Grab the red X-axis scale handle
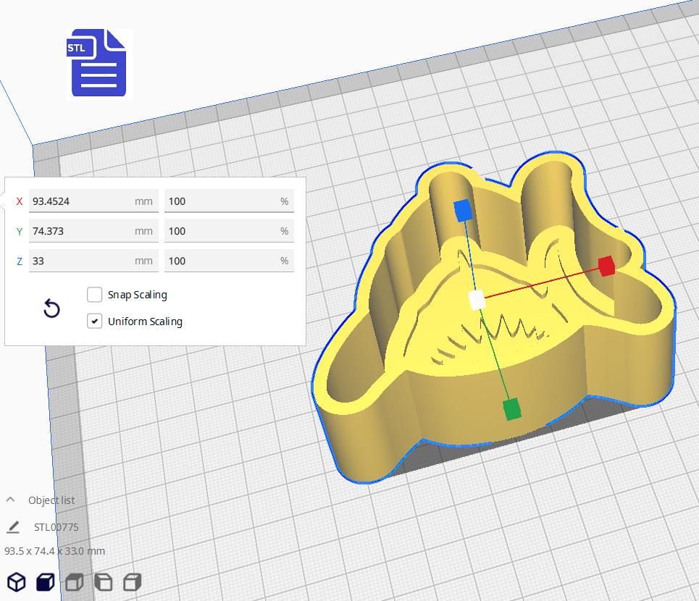The width and height of the screenshot is (699, 601). 606,266
